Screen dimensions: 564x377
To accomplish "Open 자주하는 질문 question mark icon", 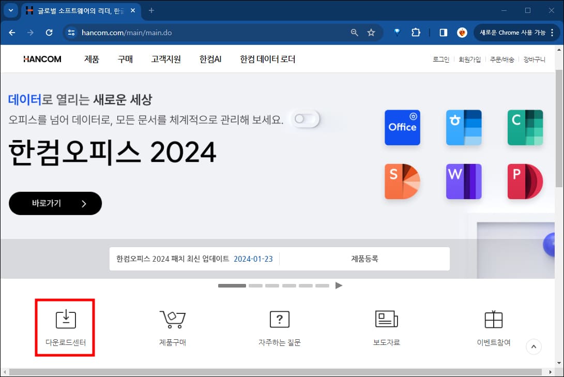I will click(279, 319).
